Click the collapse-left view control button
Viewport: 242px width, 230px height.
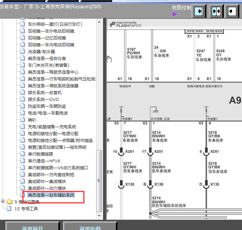tap(232, 11)
